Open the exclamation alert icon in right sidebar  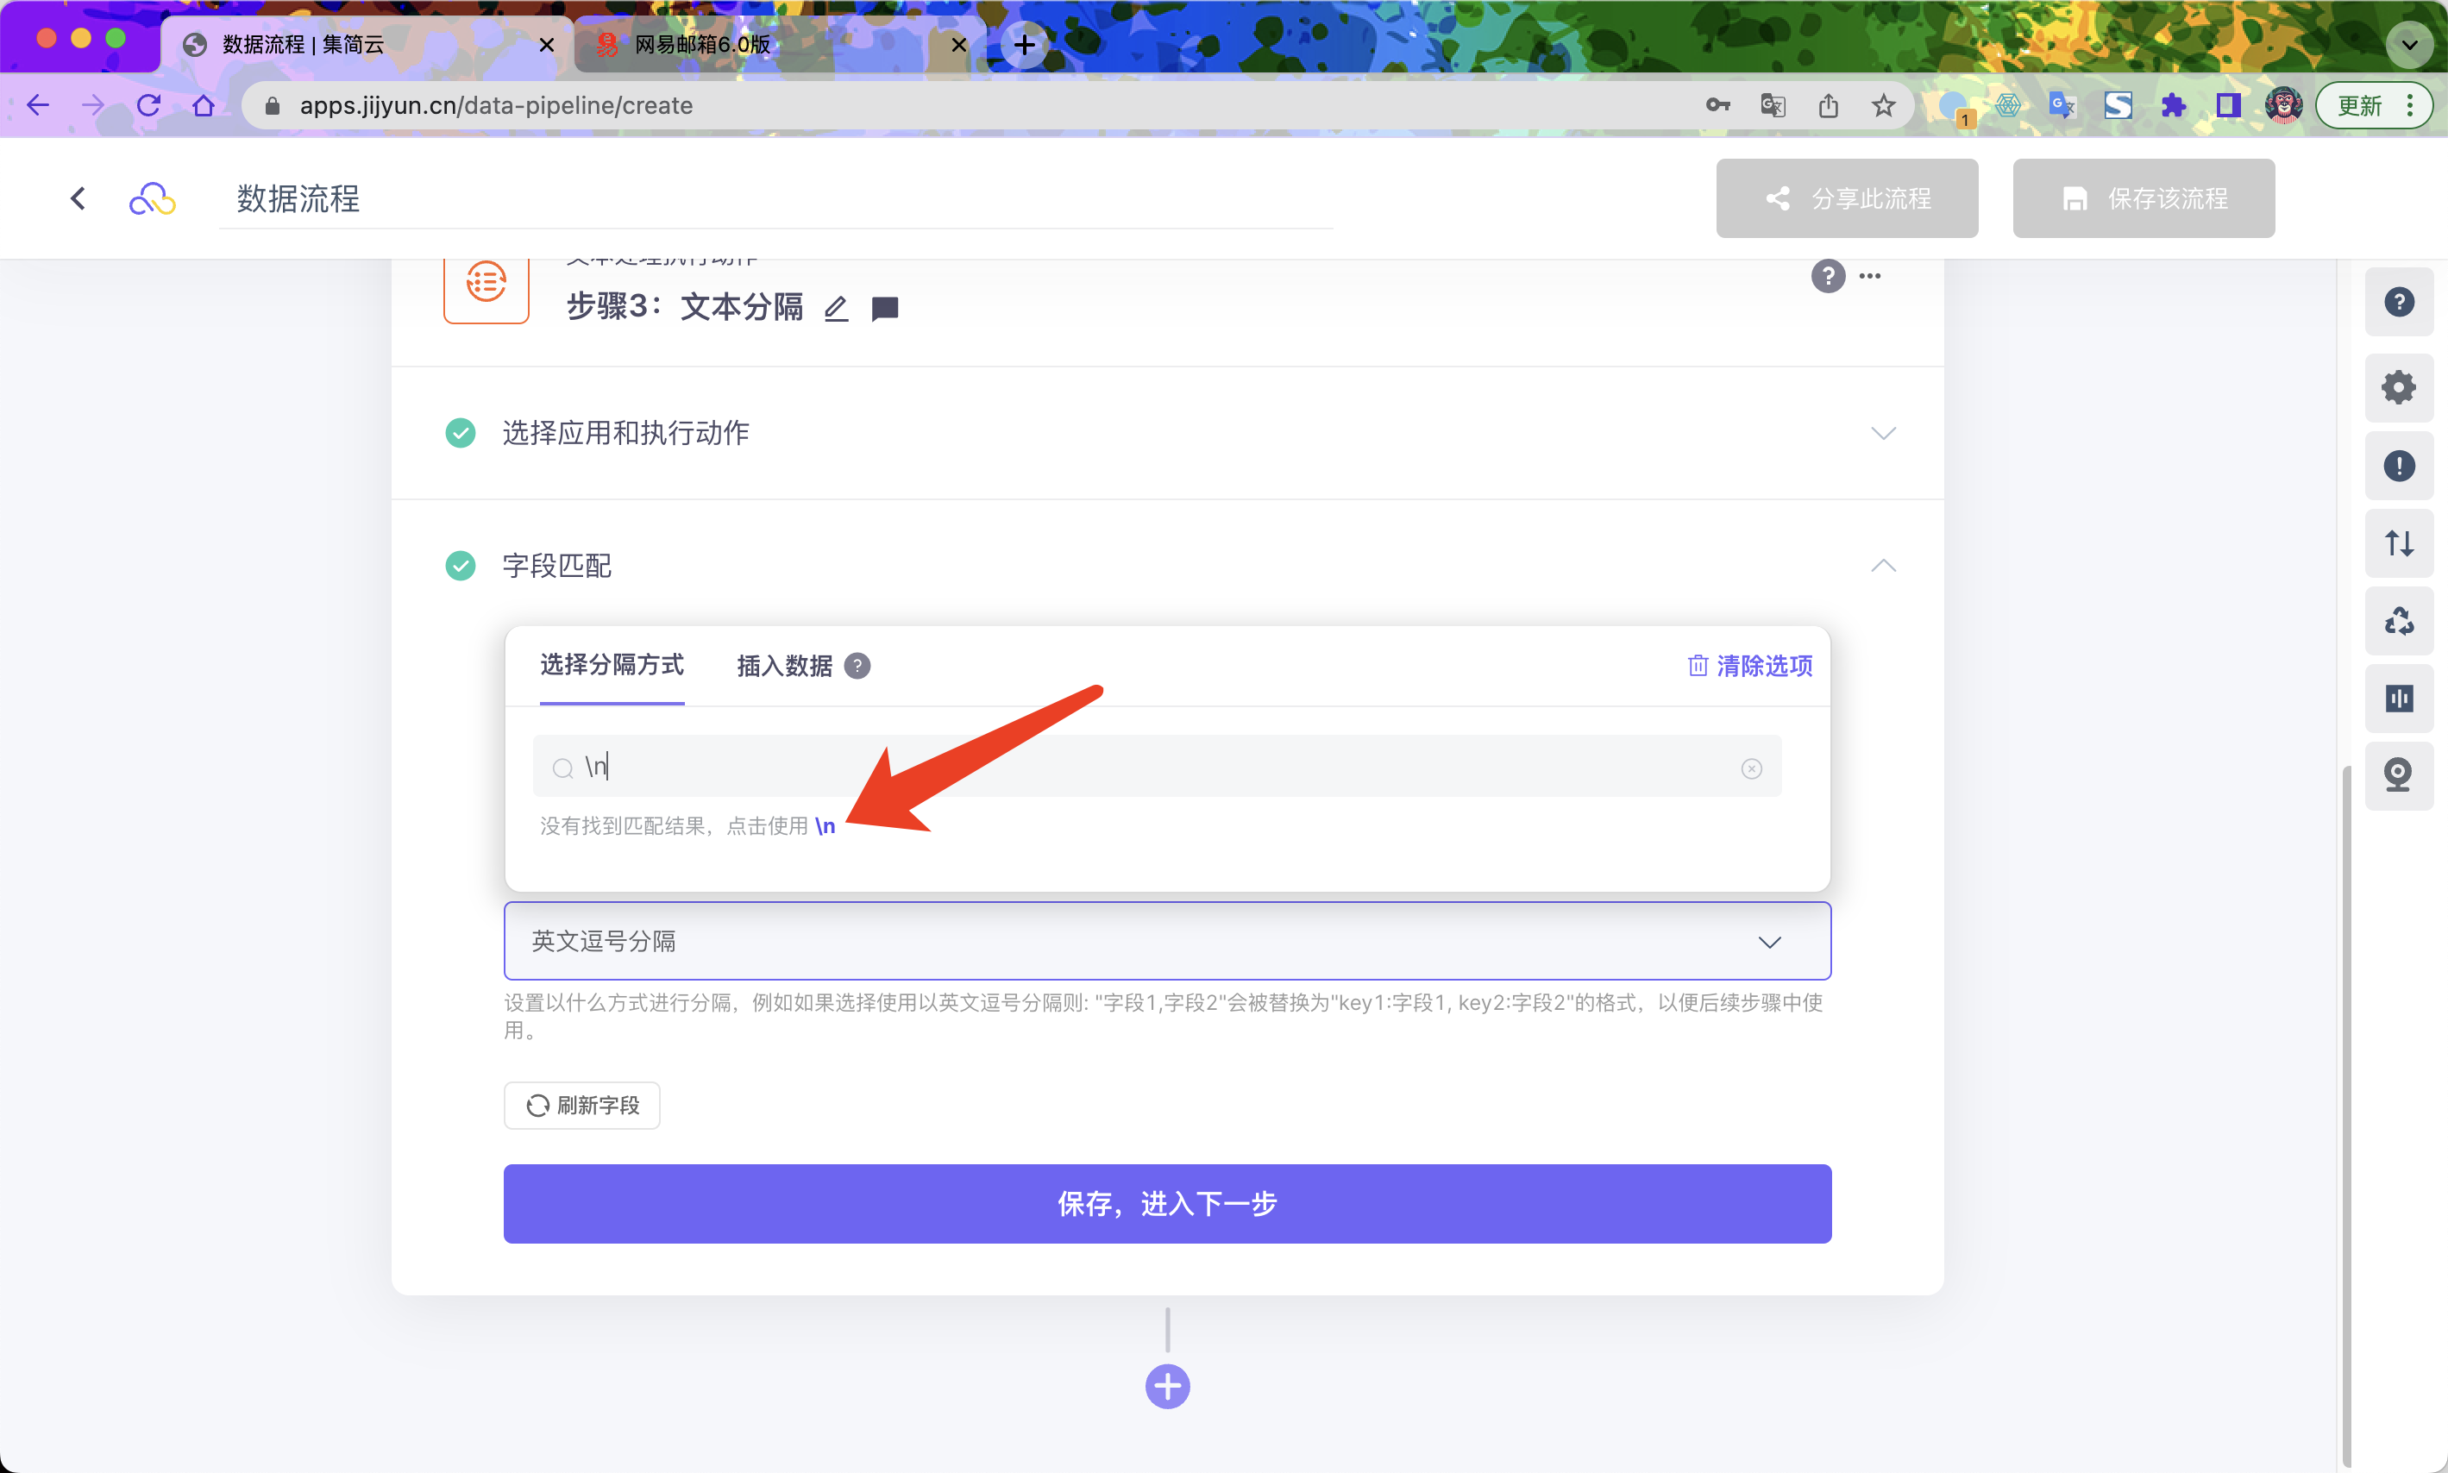click(2398, 466)
